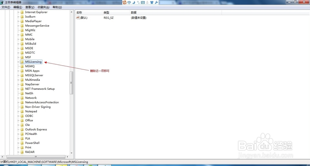
Task: Click the Sogou input method S logo
Action: point(124,2)
